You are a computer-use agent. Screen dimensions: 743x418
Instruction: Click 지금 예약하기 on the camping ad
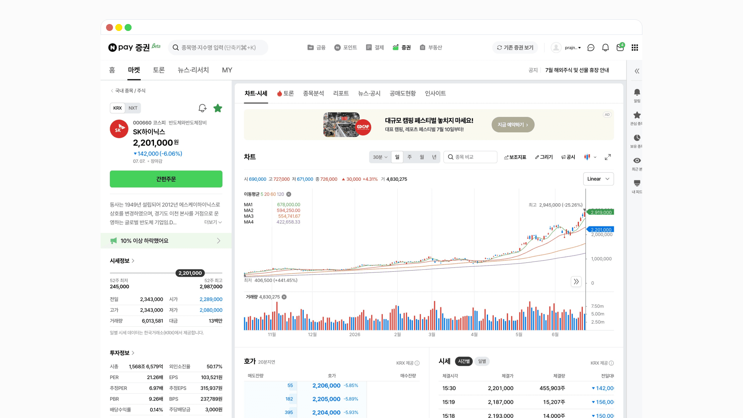click(x=513, y=125)
